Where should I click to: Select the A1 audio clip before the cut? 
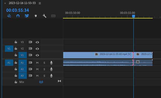pos(98,63)
